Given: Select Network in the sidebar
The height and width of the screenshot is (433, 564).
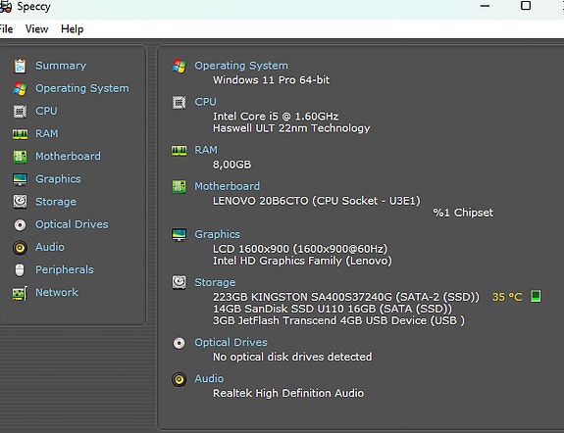Looking at the screenshot, I should [57, 293].
